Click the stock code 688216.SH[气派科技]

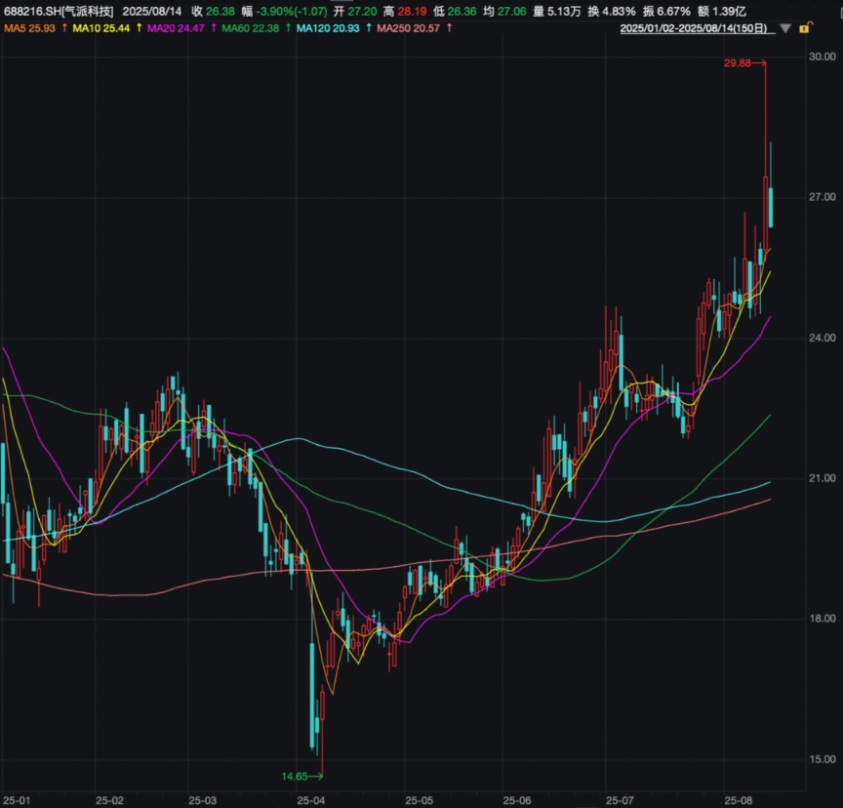coord(59,12)
